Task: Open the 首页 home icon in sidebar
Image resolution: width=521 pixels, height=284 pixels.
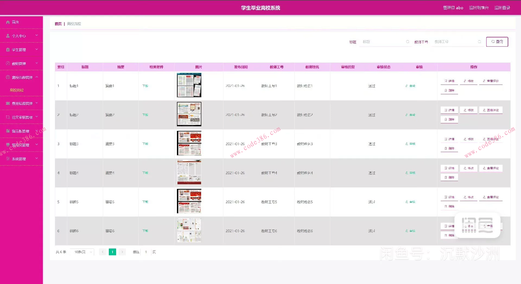Action: click(x=8, y=22)
